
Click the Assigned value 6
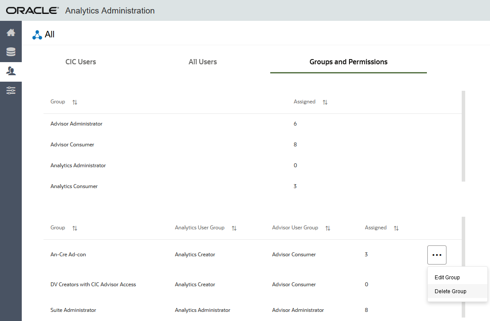pos(295,124)
